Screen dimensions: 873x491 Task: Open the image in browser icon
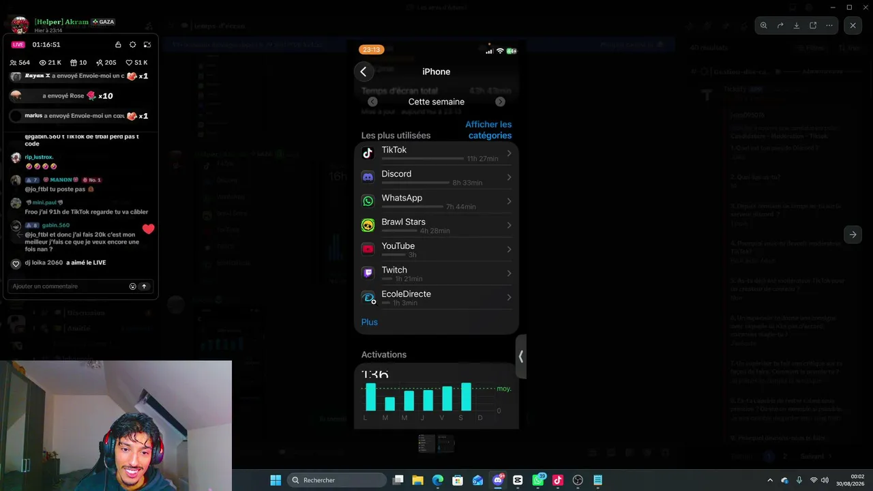(813, 25)
